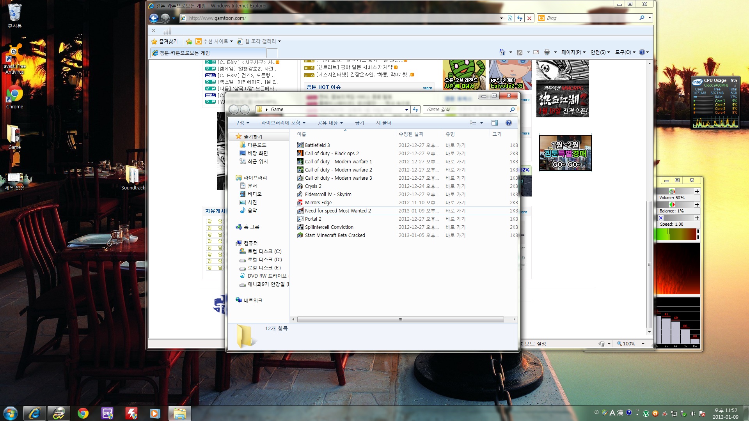This screenshot has height=421, width=749.
Task: Select Crysis 2 shortcut in file list
Action: pyautogui.click(x=313, y=186)
